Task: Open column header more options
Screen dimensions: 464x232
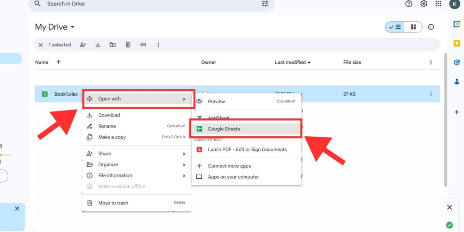Action: [431, 63]
